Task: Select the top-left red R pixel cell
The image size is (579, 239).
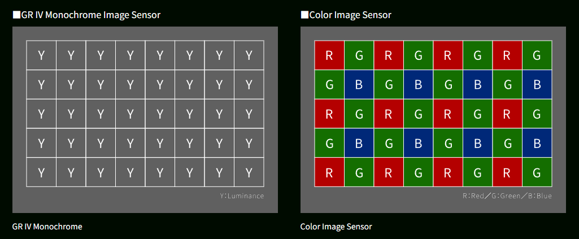Action: coord(329,55)
